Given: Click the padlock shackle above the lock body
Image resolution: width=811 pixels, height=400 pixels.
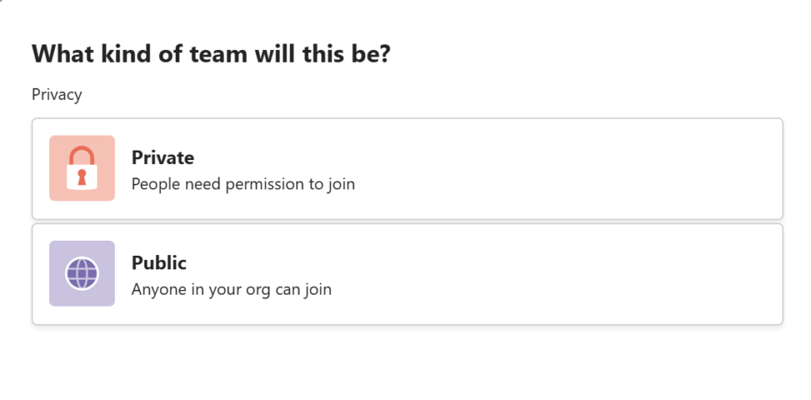Looking at the screenshot, I should [82, 154].
